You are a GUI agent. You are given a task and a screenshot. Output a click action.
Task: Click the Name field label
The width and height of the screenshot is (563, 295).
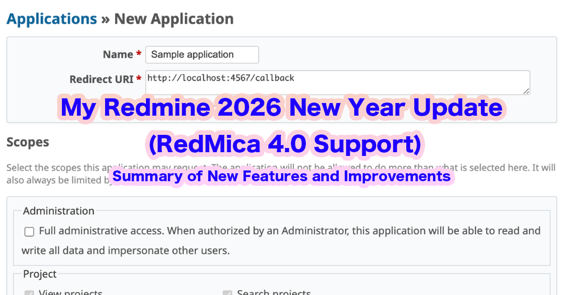click(117, 54)
